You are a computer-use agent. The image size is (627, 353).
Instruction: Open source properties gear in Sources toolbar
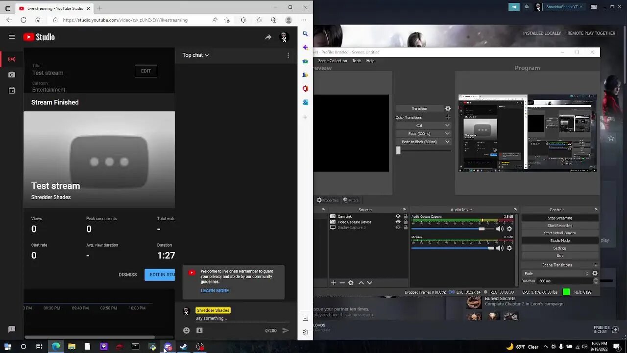pyautogui.click(x=351, y=282)
